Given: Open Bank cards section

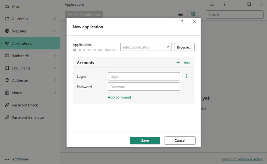Looking at the screenshot, I should point(21,56).
